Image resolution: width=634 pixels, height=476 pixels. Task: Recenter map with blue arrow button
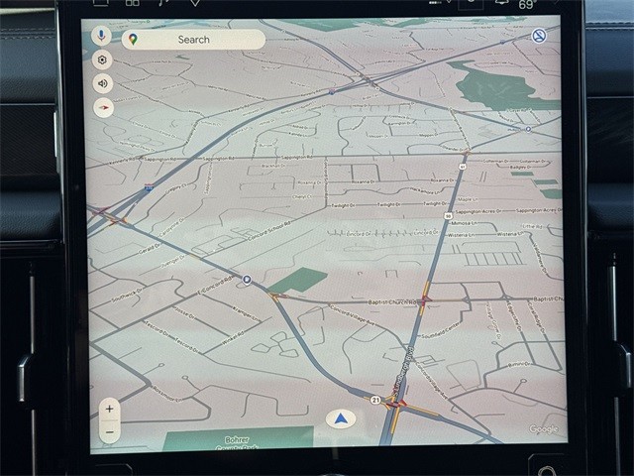coord(341,419)
